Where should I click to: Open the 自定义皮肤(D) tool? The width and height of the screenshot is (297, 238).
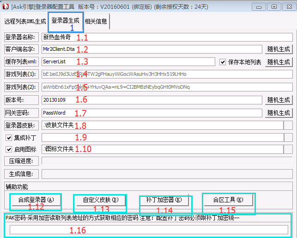100,200
